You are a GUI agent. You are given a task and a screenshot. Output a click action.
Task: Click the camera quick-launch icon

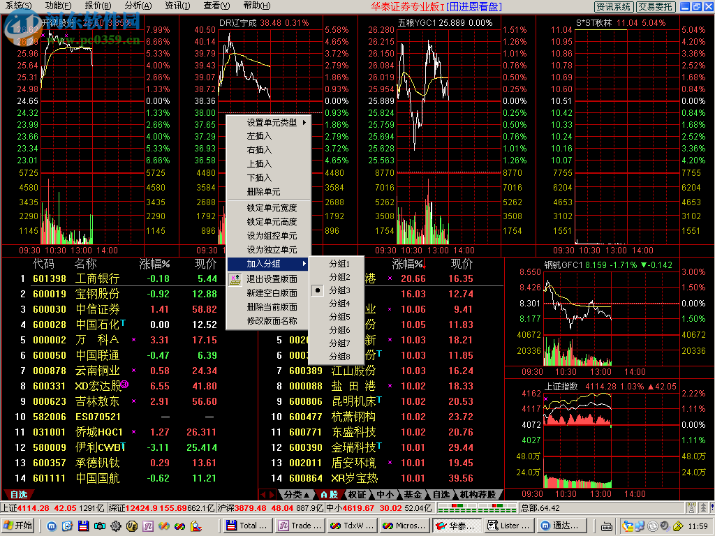pyautogui.click(x=100, y=526)
